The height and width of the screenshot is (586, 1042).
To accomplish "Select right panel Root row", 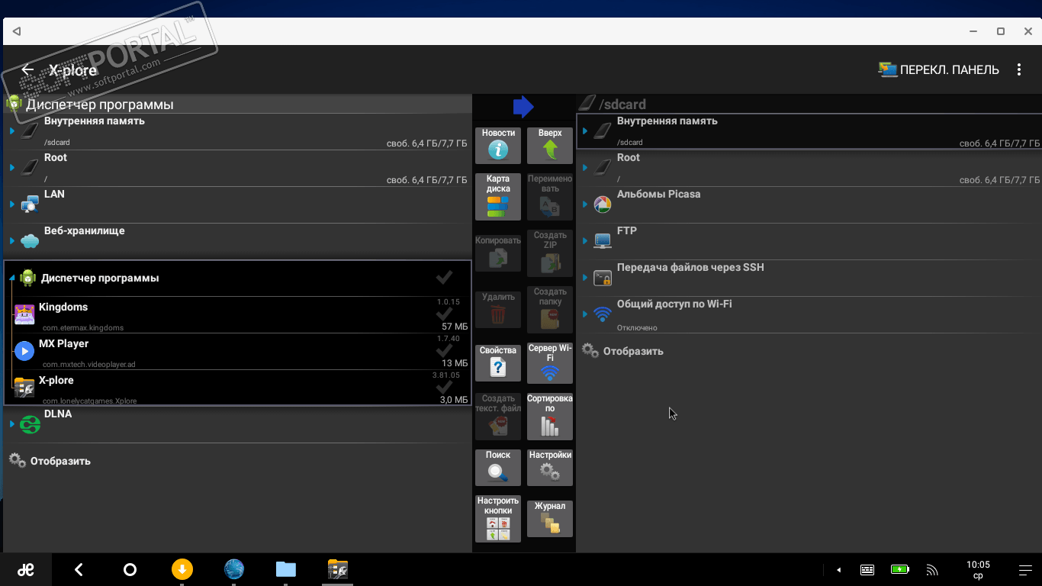I will click(x=809, y=168).
